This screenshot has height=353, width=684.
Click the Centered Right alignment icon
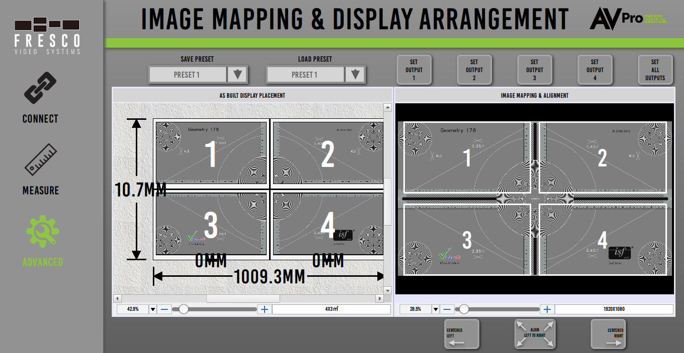(x=608, y=334)
